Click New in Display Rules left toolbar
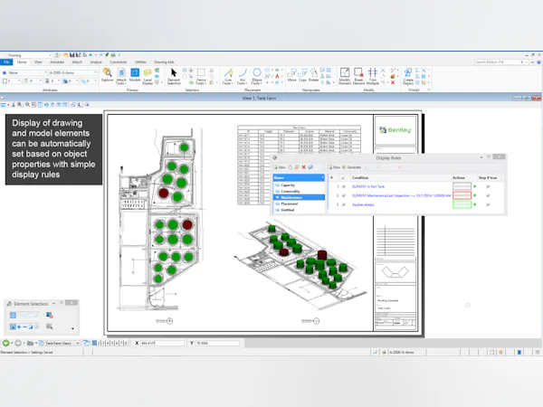543x407 pixels. point(280,167)
